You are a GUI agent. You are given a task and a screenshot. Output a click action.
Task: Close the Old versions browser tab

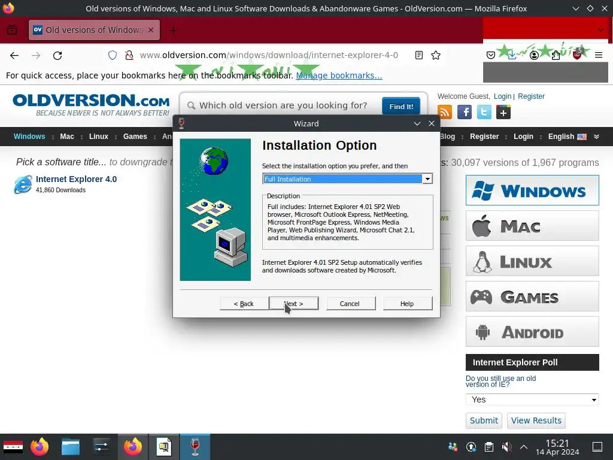[151, 30]
